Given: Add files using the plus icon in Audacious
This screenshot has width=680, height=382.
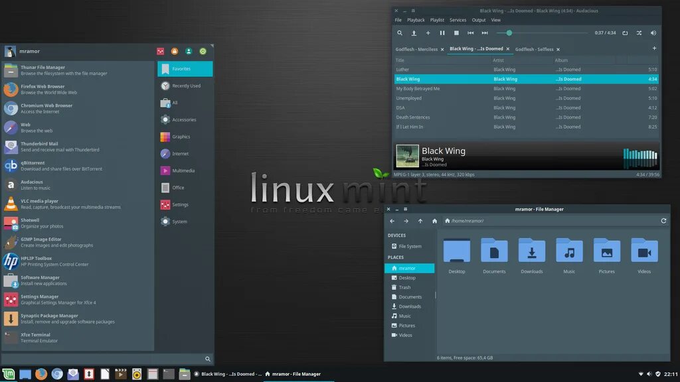Looking at the screenshot, I should pos(428,33).
